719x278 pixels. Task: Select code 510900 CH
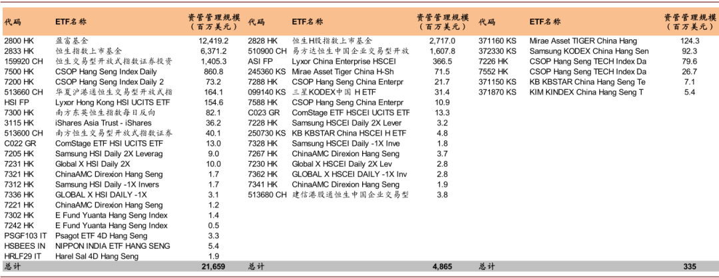(x=268, y=51)
